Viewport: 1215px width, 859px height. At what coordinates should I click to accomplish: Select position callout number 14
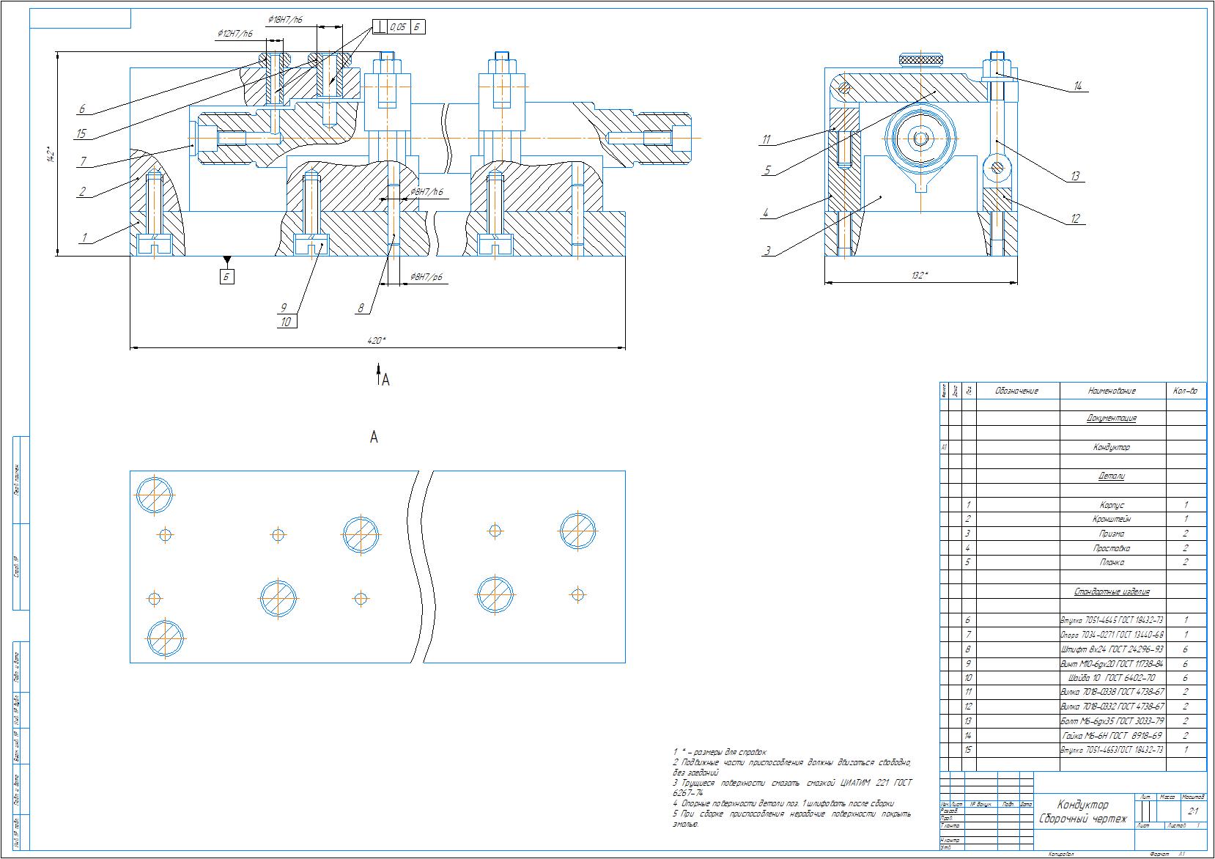tap(1077, 86)
